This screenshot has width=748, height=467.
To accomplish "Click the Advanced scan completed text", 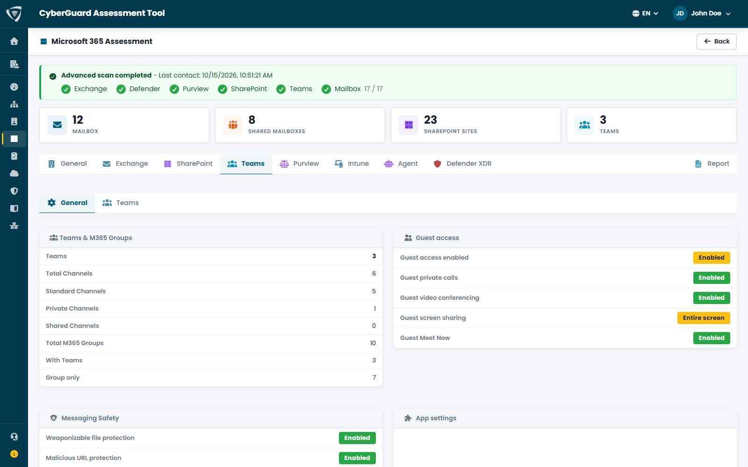I will pyautogui.click(x=107, y=75).
